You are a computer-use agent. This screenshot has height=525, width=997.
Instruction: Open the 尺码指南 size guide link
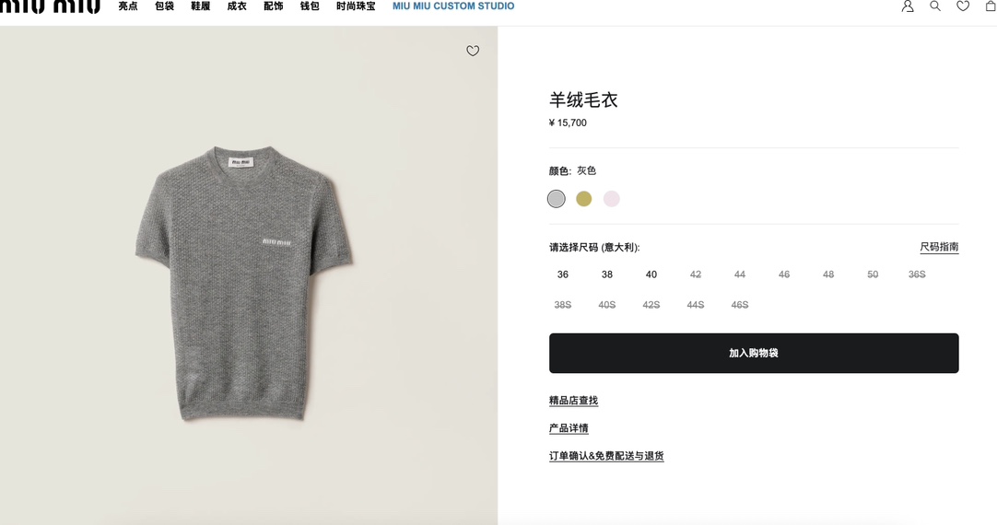939,247
